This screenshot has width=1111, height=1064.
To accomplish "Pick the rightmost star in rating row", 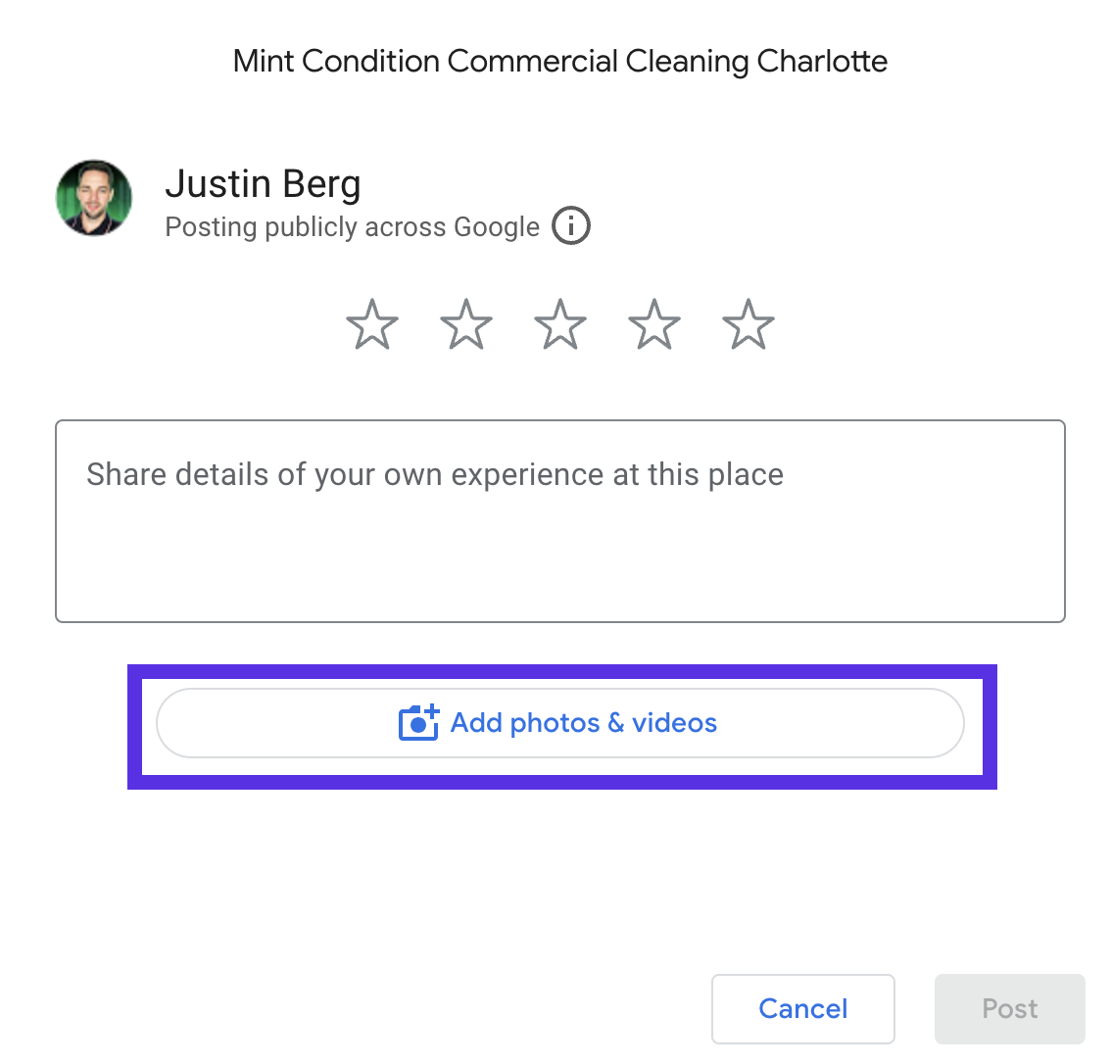I will (x=749, y=324).
